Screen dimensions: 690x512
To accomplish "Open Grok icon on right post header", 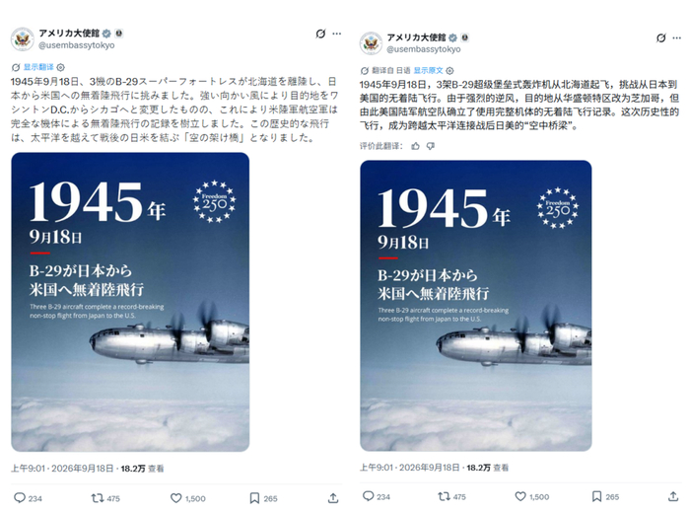I will (x=661, y=37).
